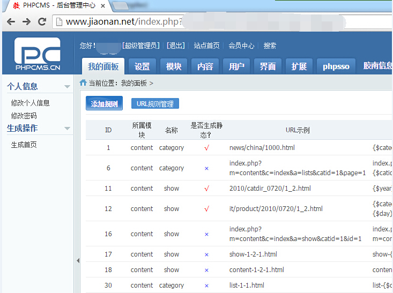The width and height of the screenshot is (393, 293).
Task: Open the 搜索 link
Action: point(270,46)
